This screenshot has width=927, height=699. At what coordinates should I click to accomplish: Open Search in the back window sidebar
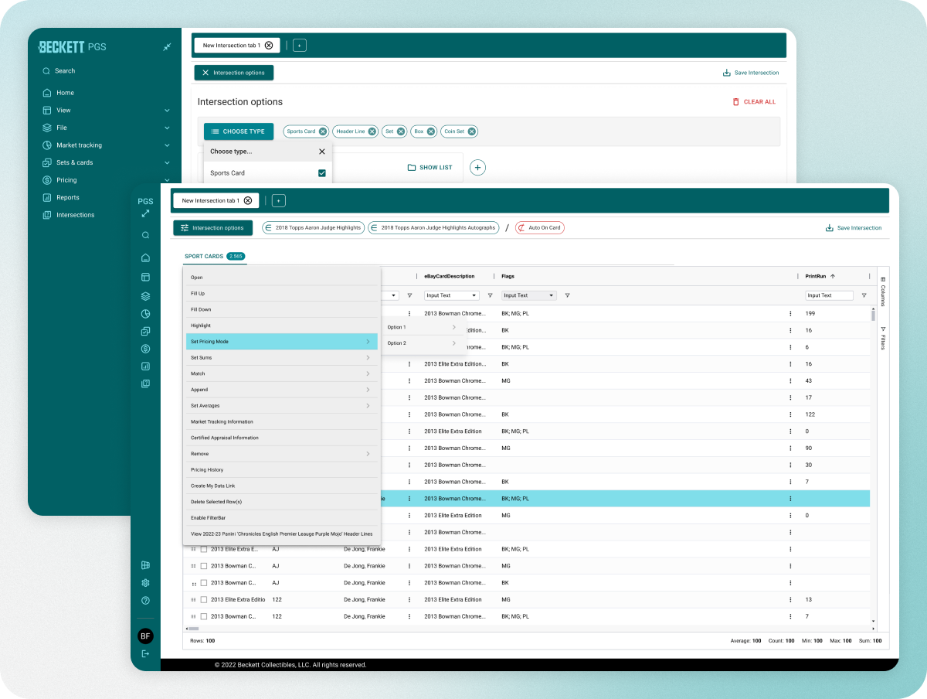(x=59, y=70)
